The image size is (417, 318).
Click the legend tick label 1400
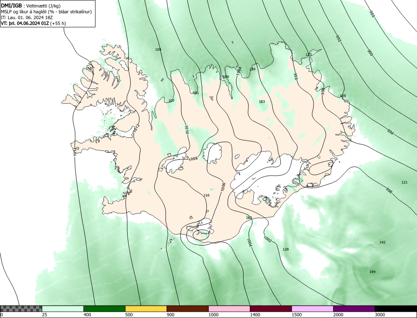coord(255,315)
